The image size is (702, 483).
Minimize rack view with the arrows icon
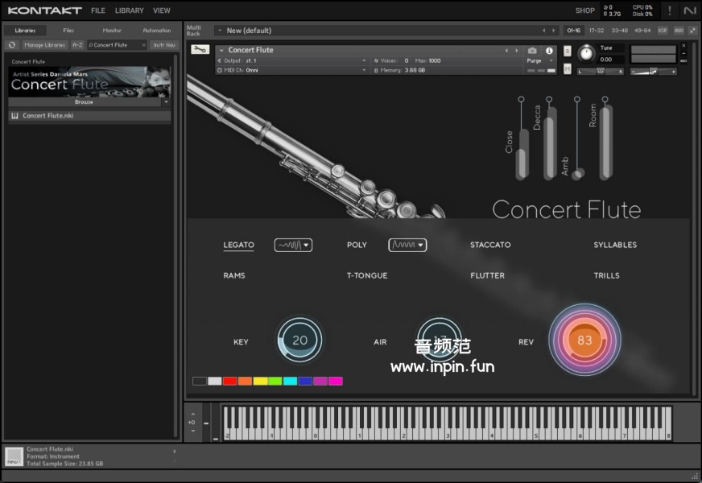(692, 31)
